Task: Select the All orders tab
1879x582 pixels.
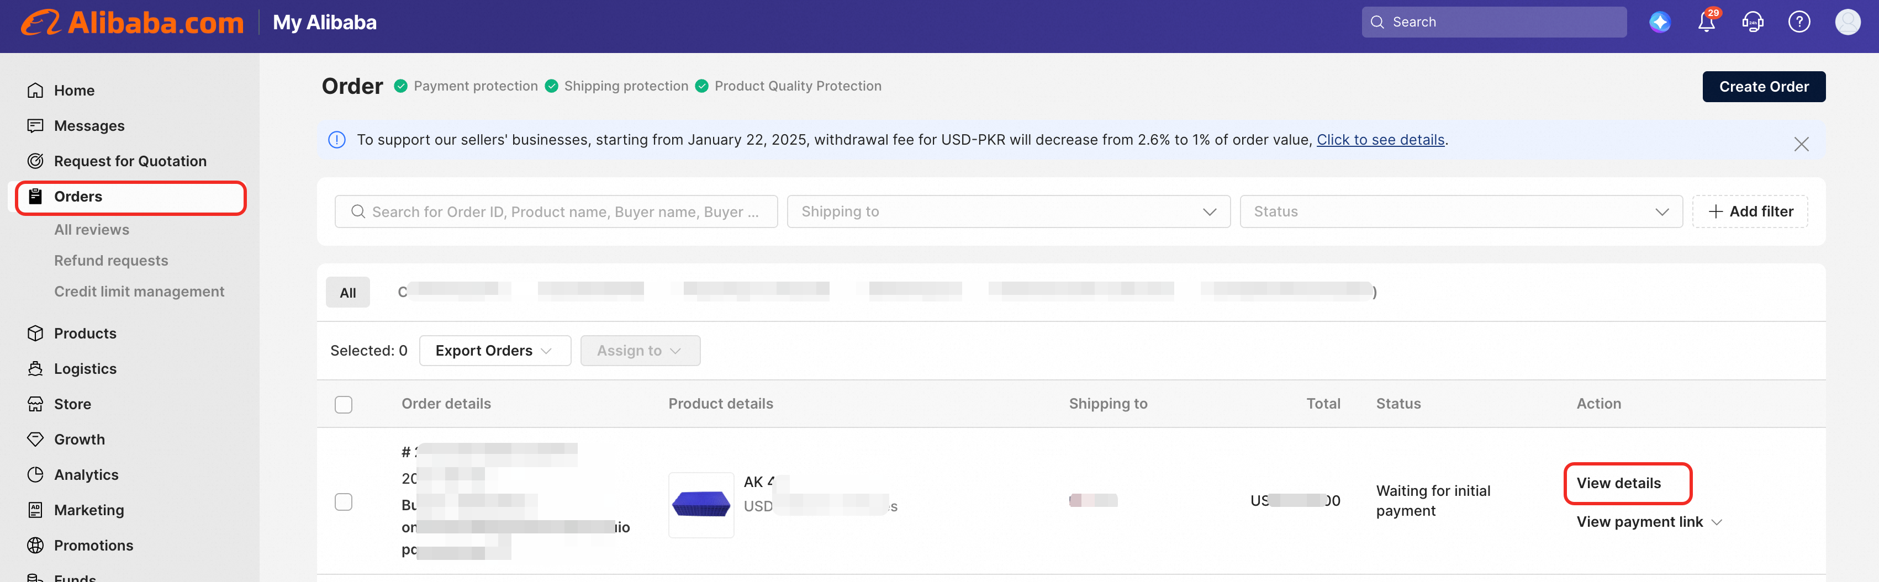Action: tap(348, 293)
